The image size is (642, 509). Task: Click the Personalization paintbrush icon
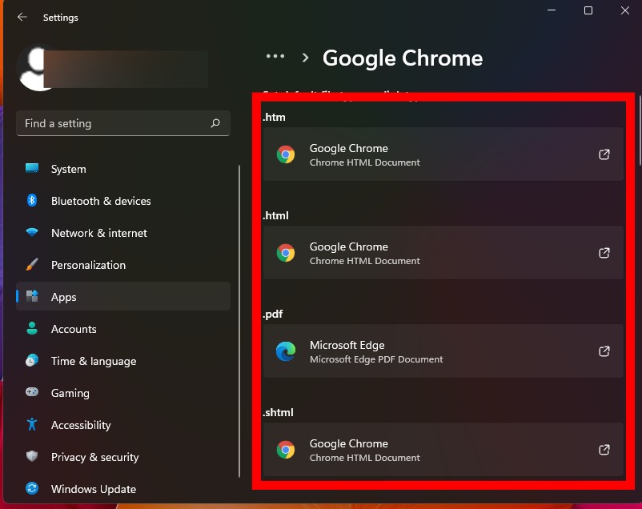click(x=32, y=264)
